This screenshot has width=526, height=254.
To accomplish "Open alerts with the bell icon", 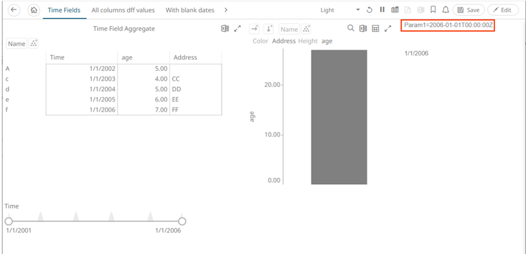I will click(445, 9).
